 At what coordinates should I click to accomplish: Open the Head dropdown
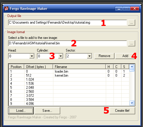[32, 56]
